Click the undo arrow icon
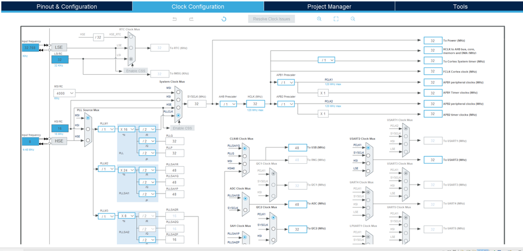Image resolution: width=523 pixels, height=251 pixels. pos(174,19)
